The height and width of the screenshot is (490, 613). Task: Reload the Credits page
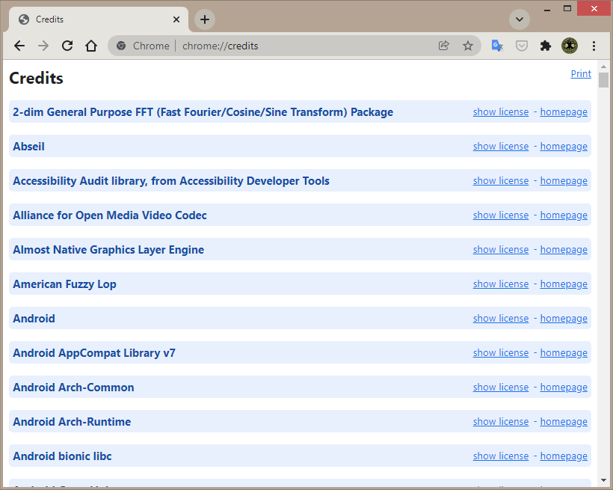(67, 46)
